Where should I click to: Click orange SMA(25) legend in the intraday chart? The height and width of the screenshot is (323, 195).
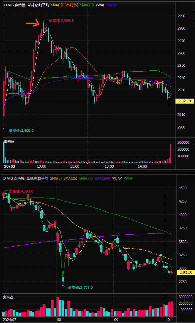click(x=72, y=5)
